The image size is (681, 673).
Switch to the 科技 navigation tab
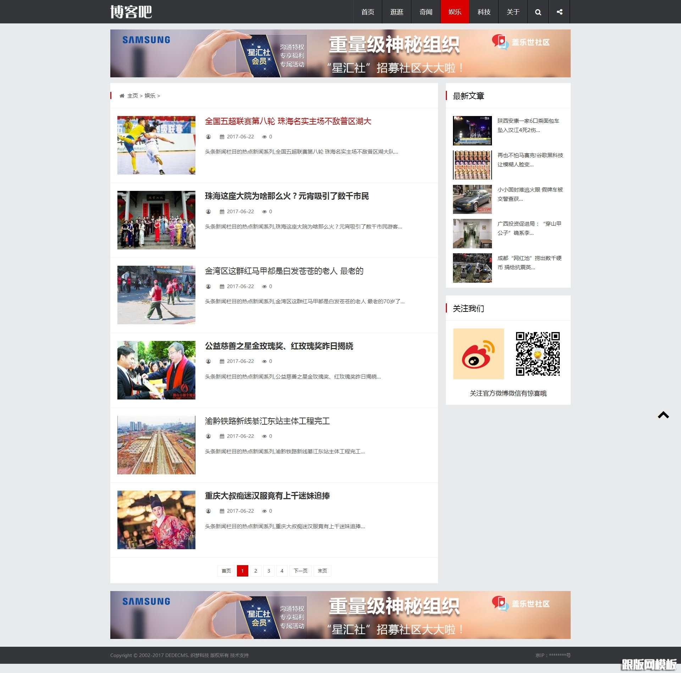[x=484, y=12]
